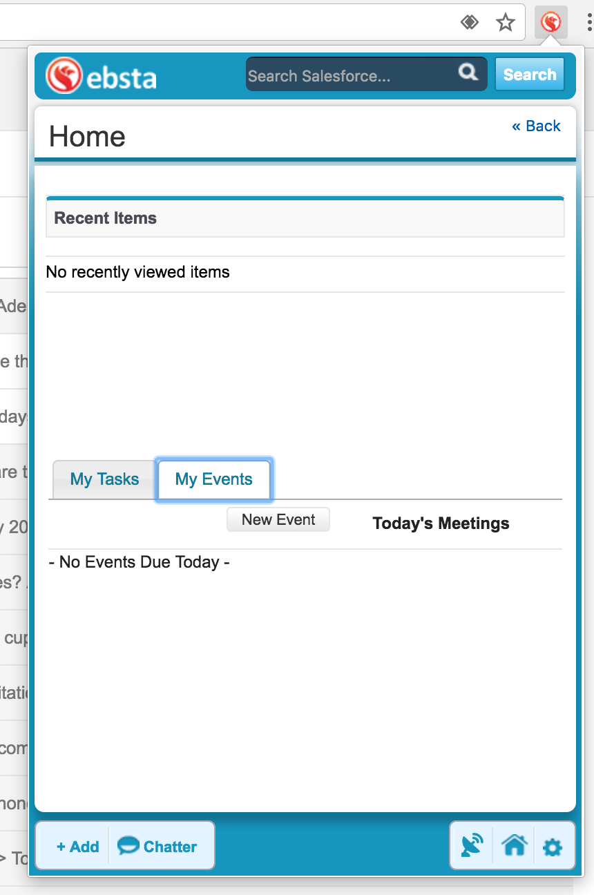Viewport: 594px width, 895px height.
Task: Click the Ebsta extension icon in browser toolbar
Action: click(550, 23)
